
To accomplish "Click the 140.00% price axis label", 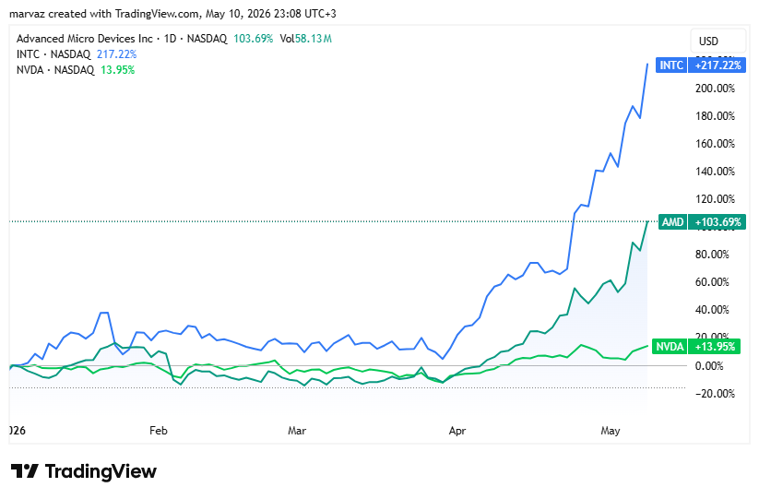I will [715, 171].
